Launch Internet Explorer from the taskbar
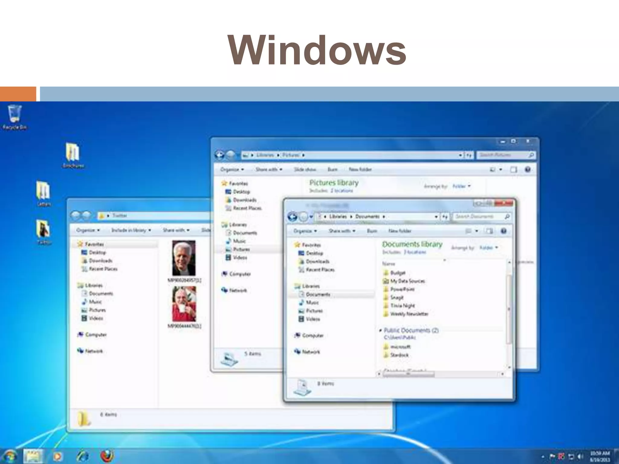Viewport: 619px width, 464px height. tap(82, 456)
